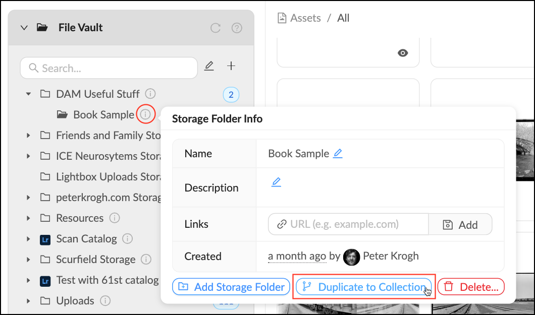The height and width of the screenshot is (315, 535).
Task: Click the pencil icon beside the search bar
Action: coord(209,66)
